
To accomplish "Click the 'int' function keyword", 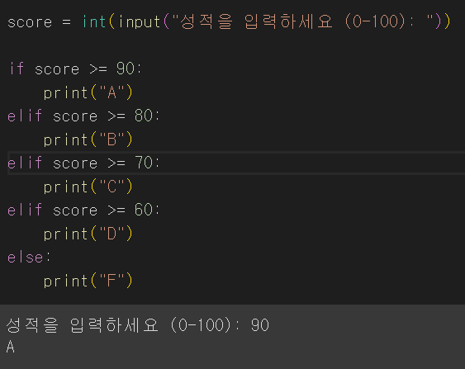I will pos(94,21).
